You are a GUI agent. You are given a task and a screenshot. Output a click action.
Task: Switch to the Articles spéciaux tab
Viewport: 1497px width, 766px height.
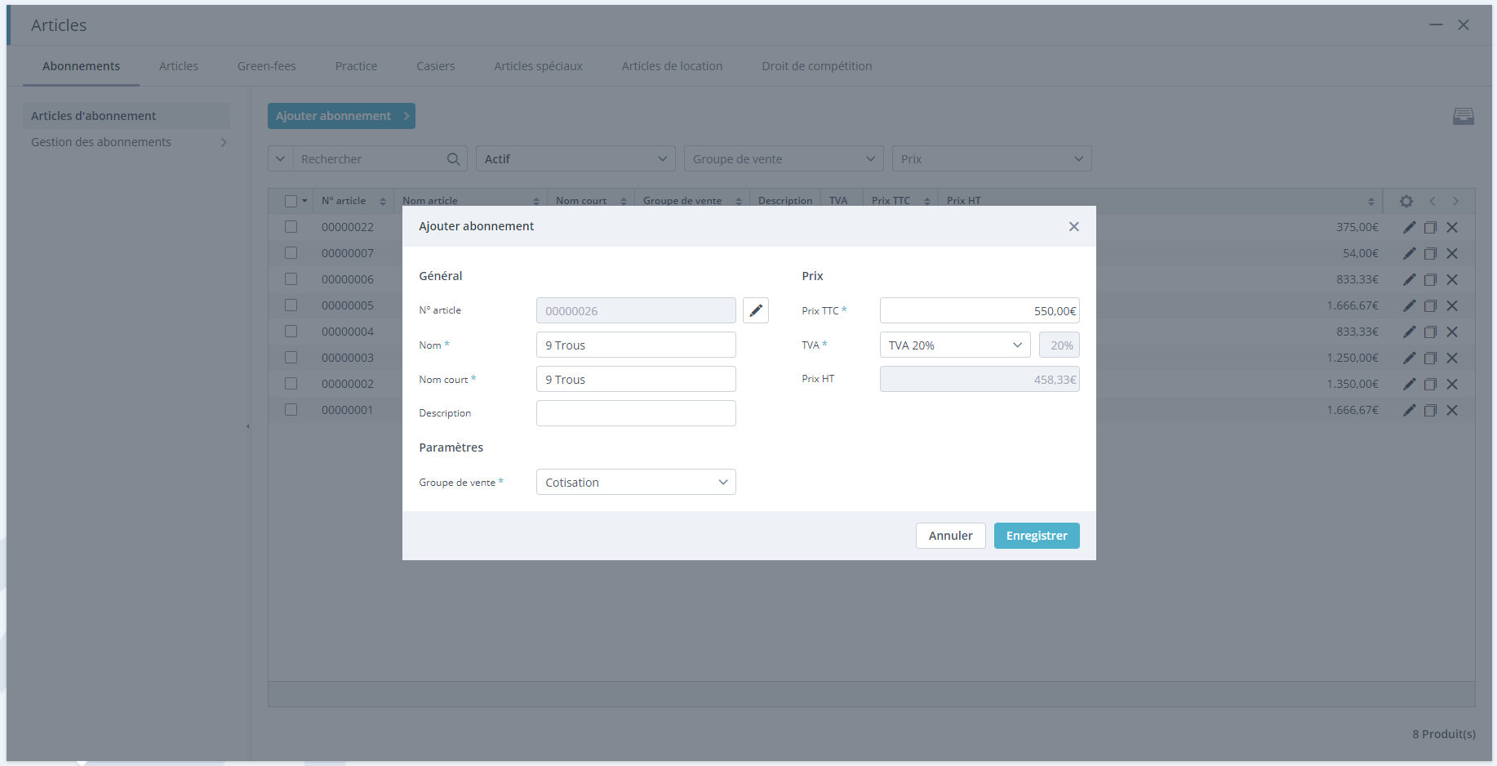point(539,66)
